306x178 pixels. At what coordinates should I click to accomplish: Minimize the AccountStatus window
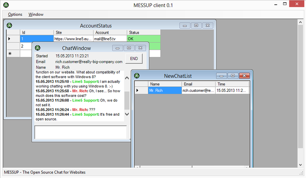click(x=185, y=26)
